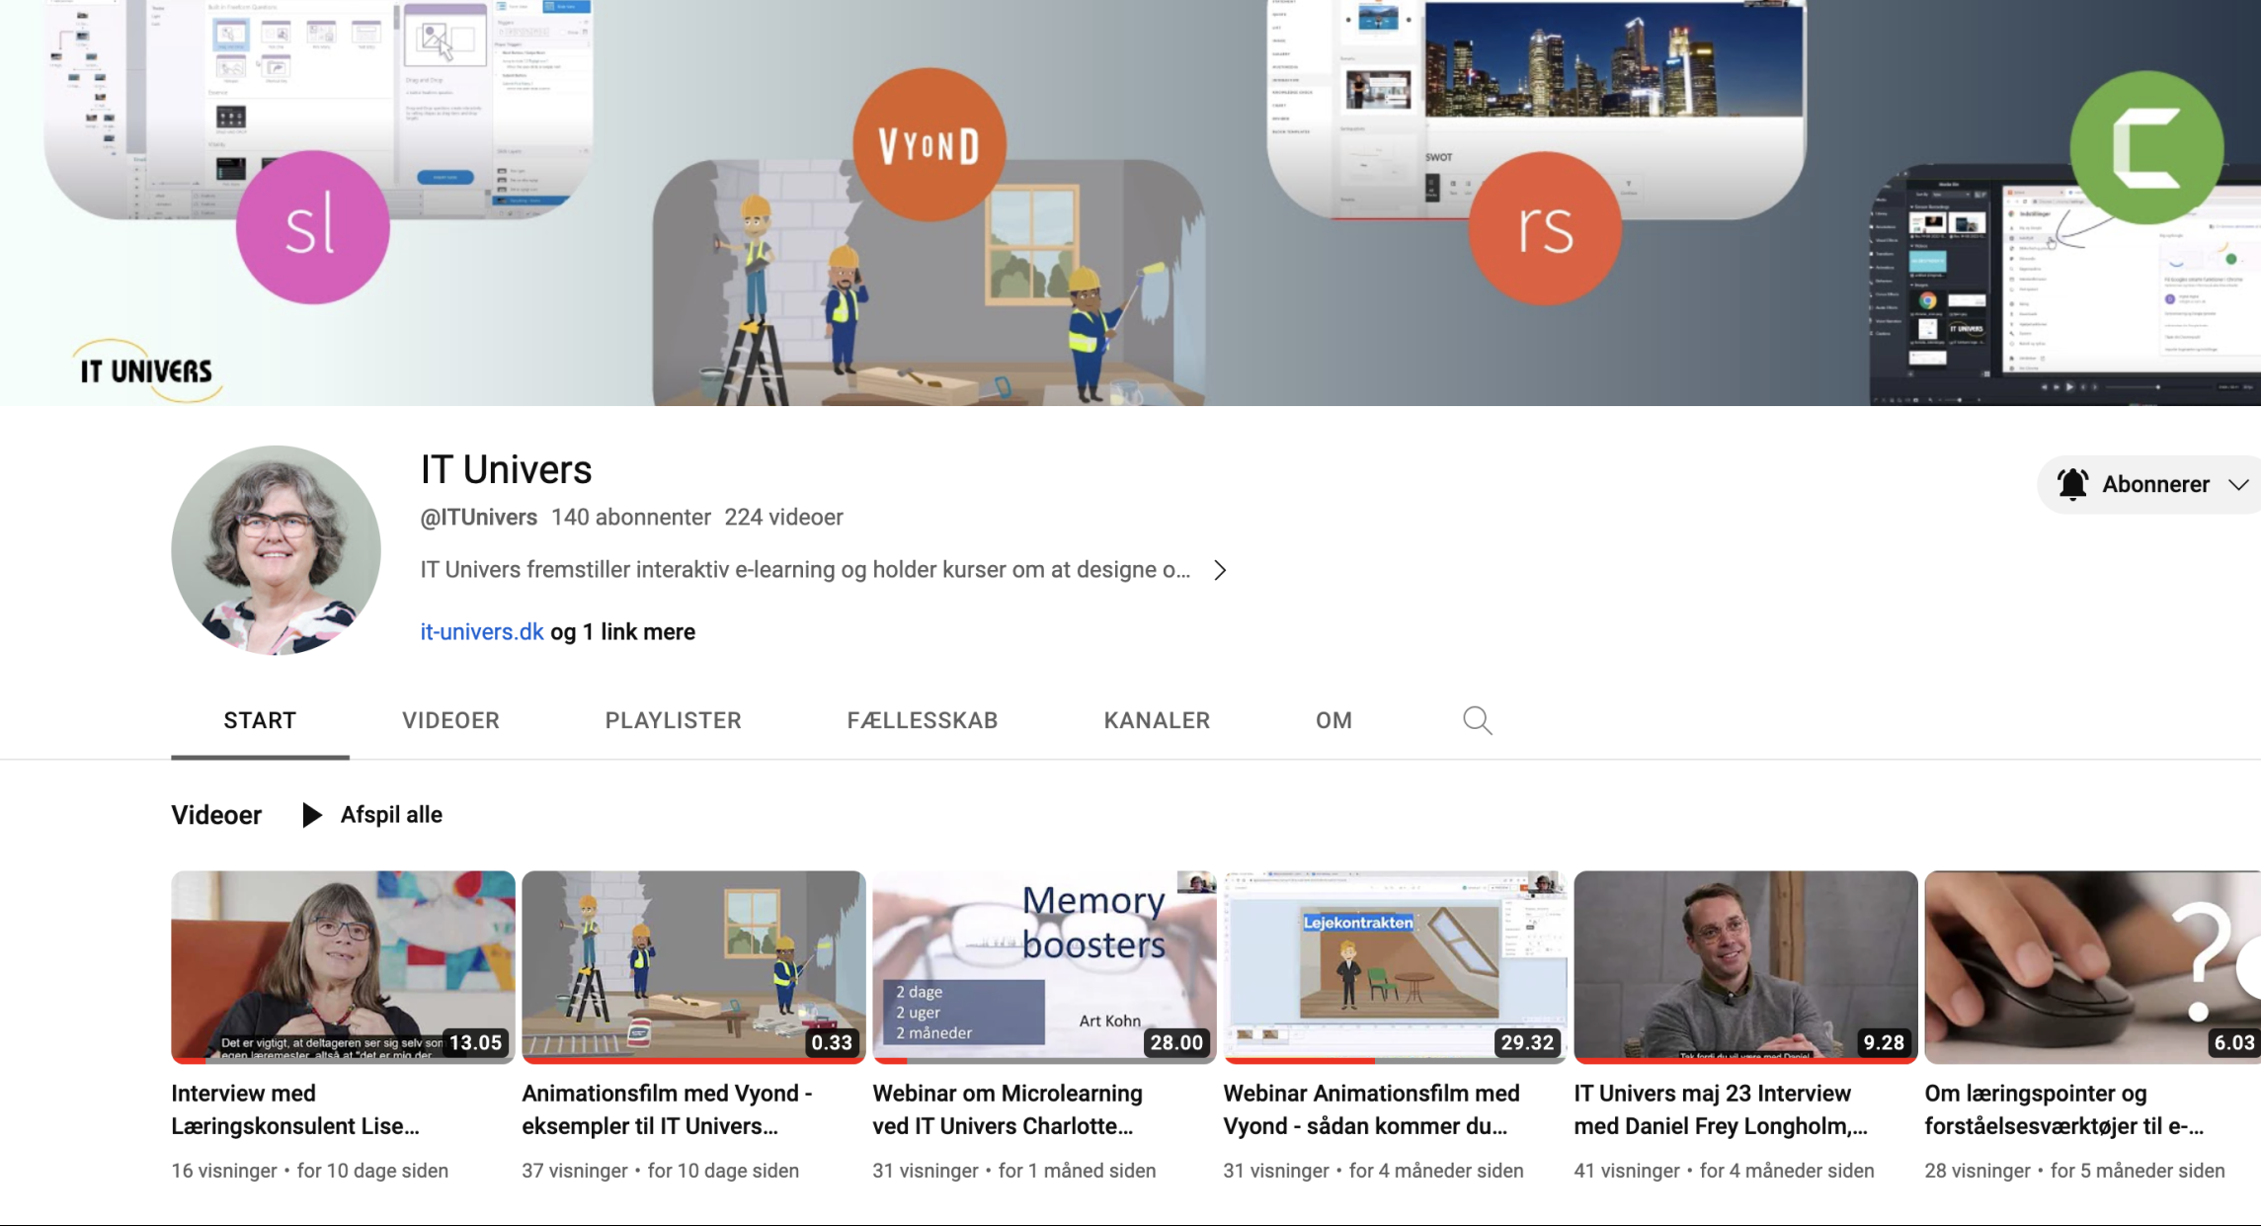Image resolution: width=2261 pixels, height=1226 pixels.
Task: Click the channel search magnifier icon
Action: (x=1477, y=720)
